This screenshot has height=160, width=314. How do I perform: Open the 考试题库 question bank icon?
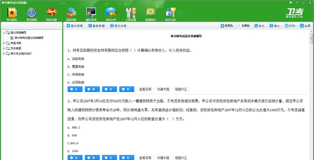pos(12,14)
